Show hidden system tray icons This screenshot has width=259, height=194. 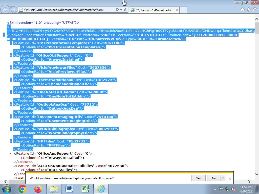[215, 189]
